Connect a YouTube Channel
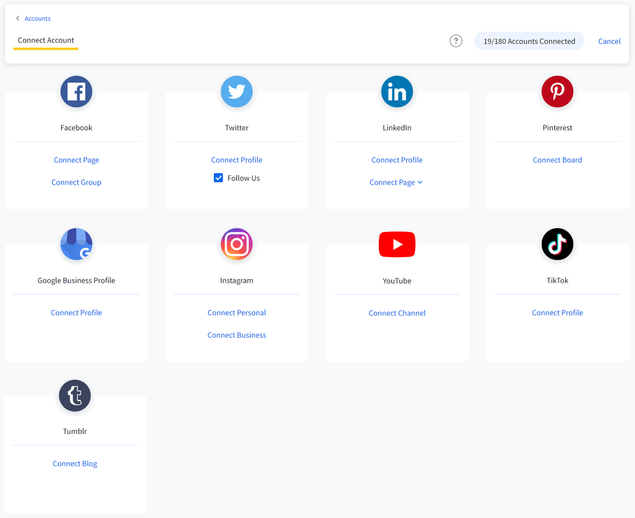Viewport: 635px width, 518px height. 397,313
